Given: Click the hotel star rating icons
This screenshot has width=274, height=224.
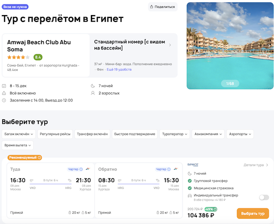Looking at the screenshot, I should point(18,57).
